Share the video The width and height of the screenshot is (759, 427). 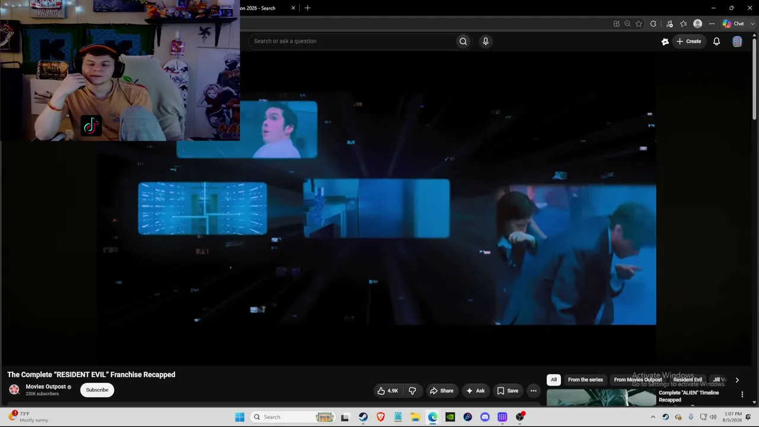(442, 391)
